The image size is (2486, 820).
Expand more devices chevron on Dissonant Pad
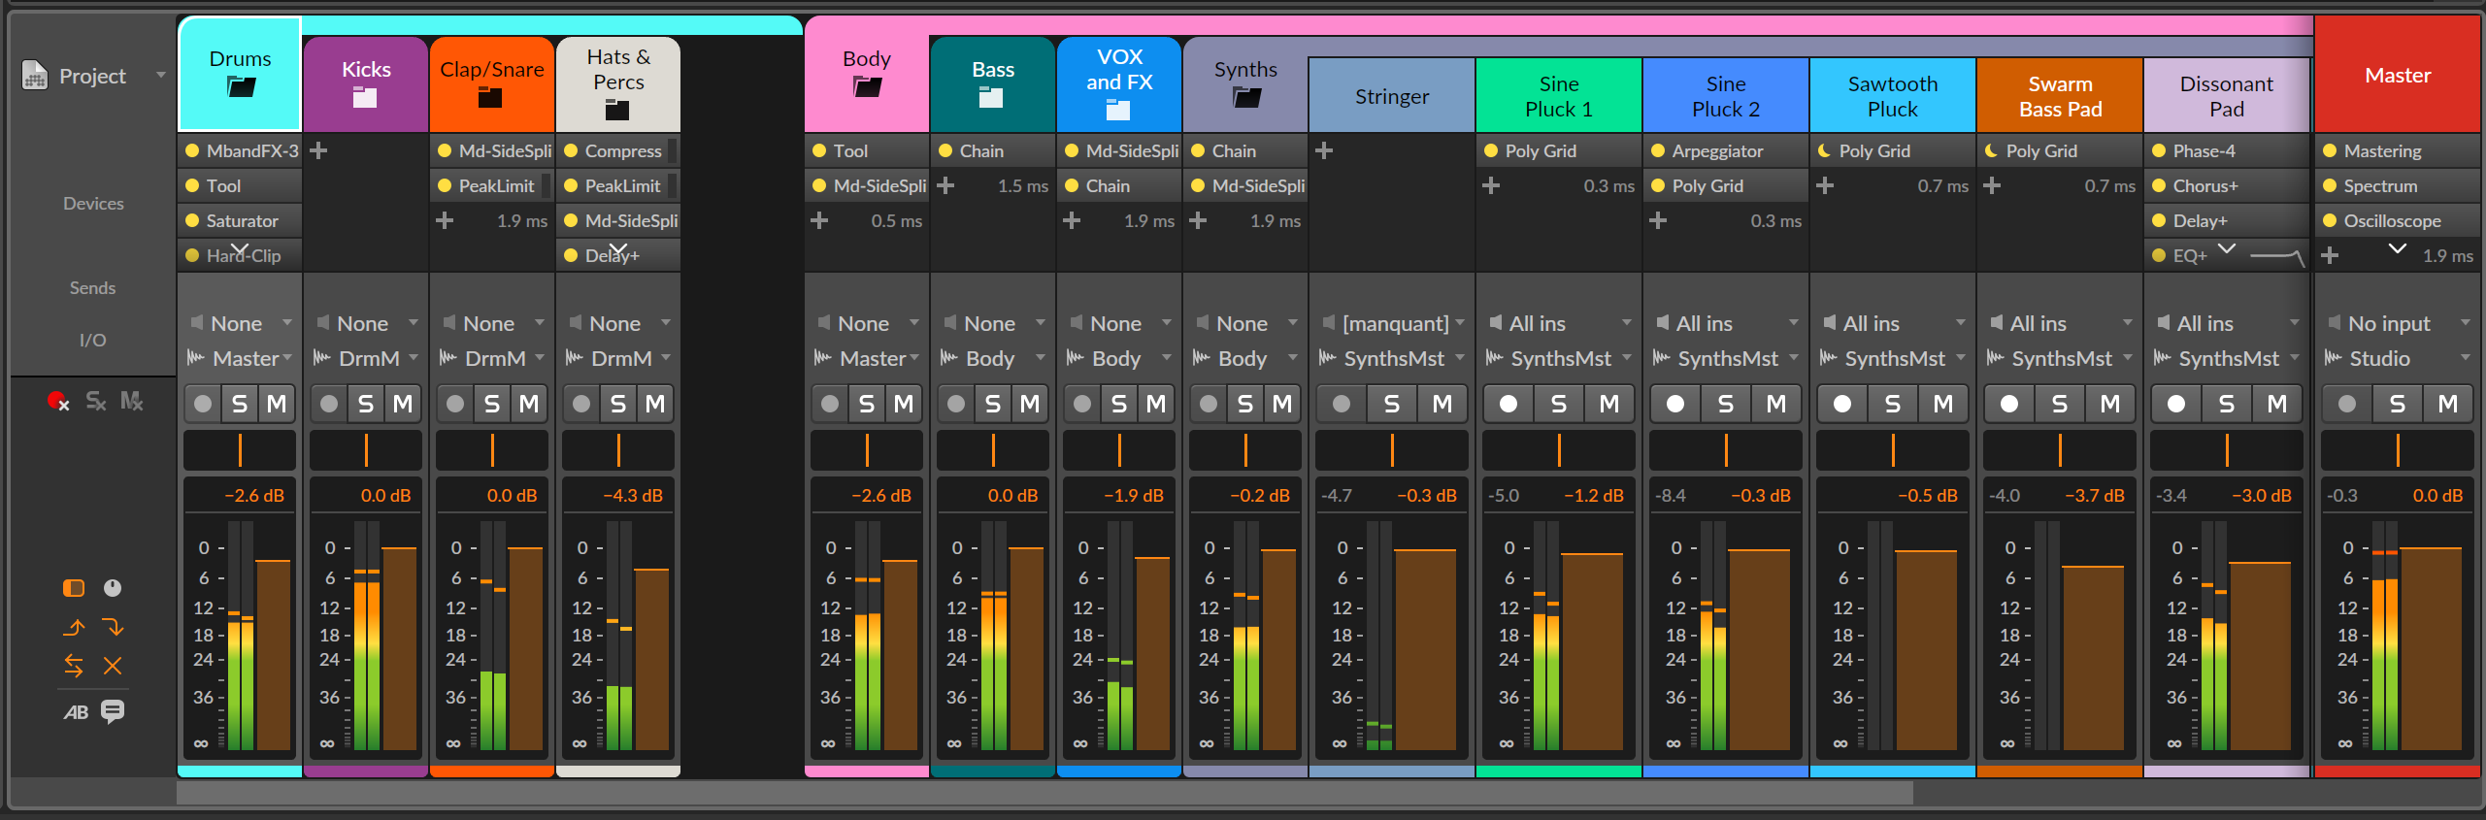[2227, 248]
